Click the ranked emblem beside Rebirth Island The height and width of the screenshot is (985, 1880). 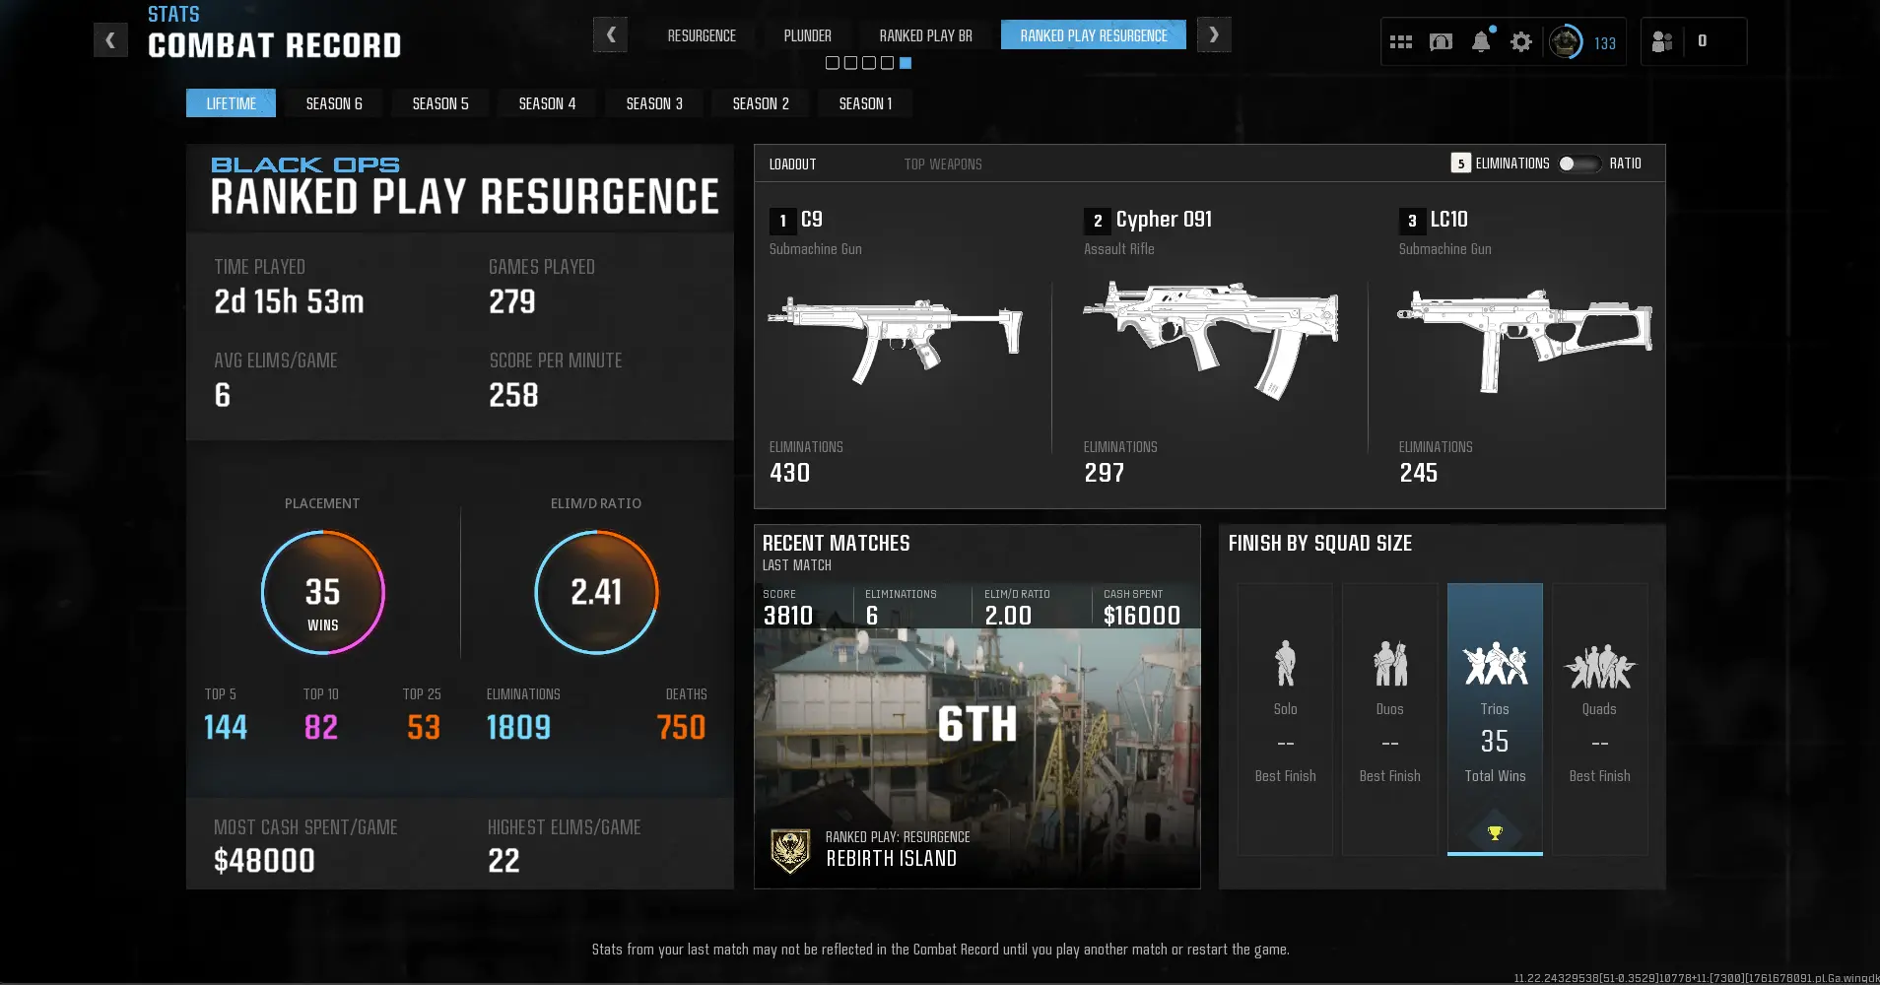[x=790, y=851]
